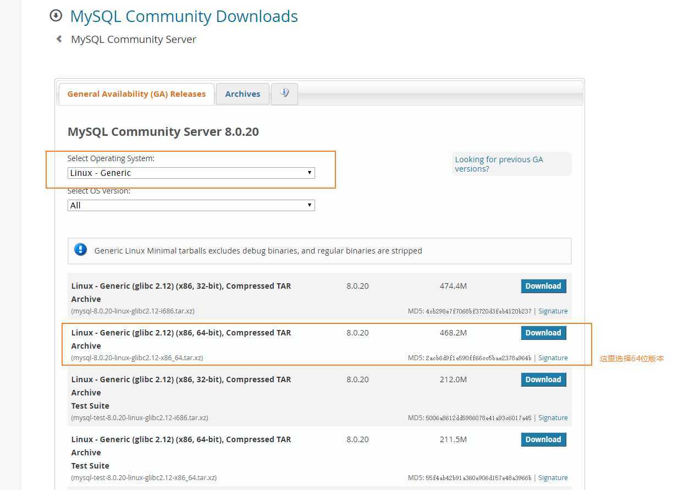Go back to MySQL Community Server page
This screenshot has height=490, width=700.
pyautogui.click(x=134, y=39)
